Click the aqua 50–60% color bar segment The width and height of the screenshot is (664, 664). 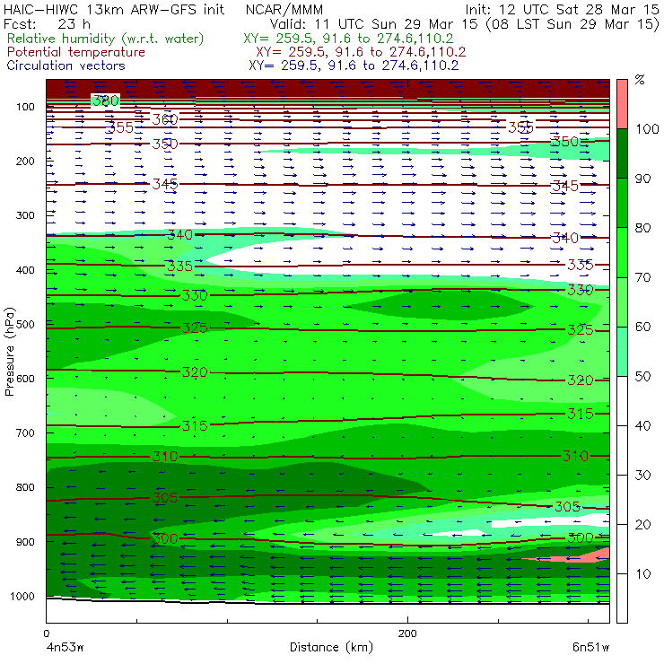coord(622,351)
